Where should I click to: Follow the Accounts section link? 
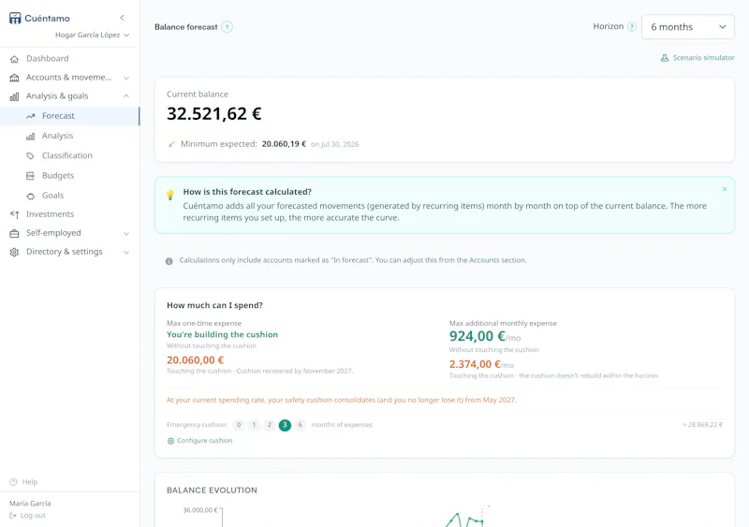click(484, 260)
